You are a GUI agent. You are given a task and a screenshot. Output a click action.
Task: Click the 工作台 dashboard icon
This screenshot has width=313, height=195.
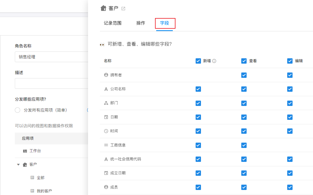pyautogui.click(x=25, y=151)
